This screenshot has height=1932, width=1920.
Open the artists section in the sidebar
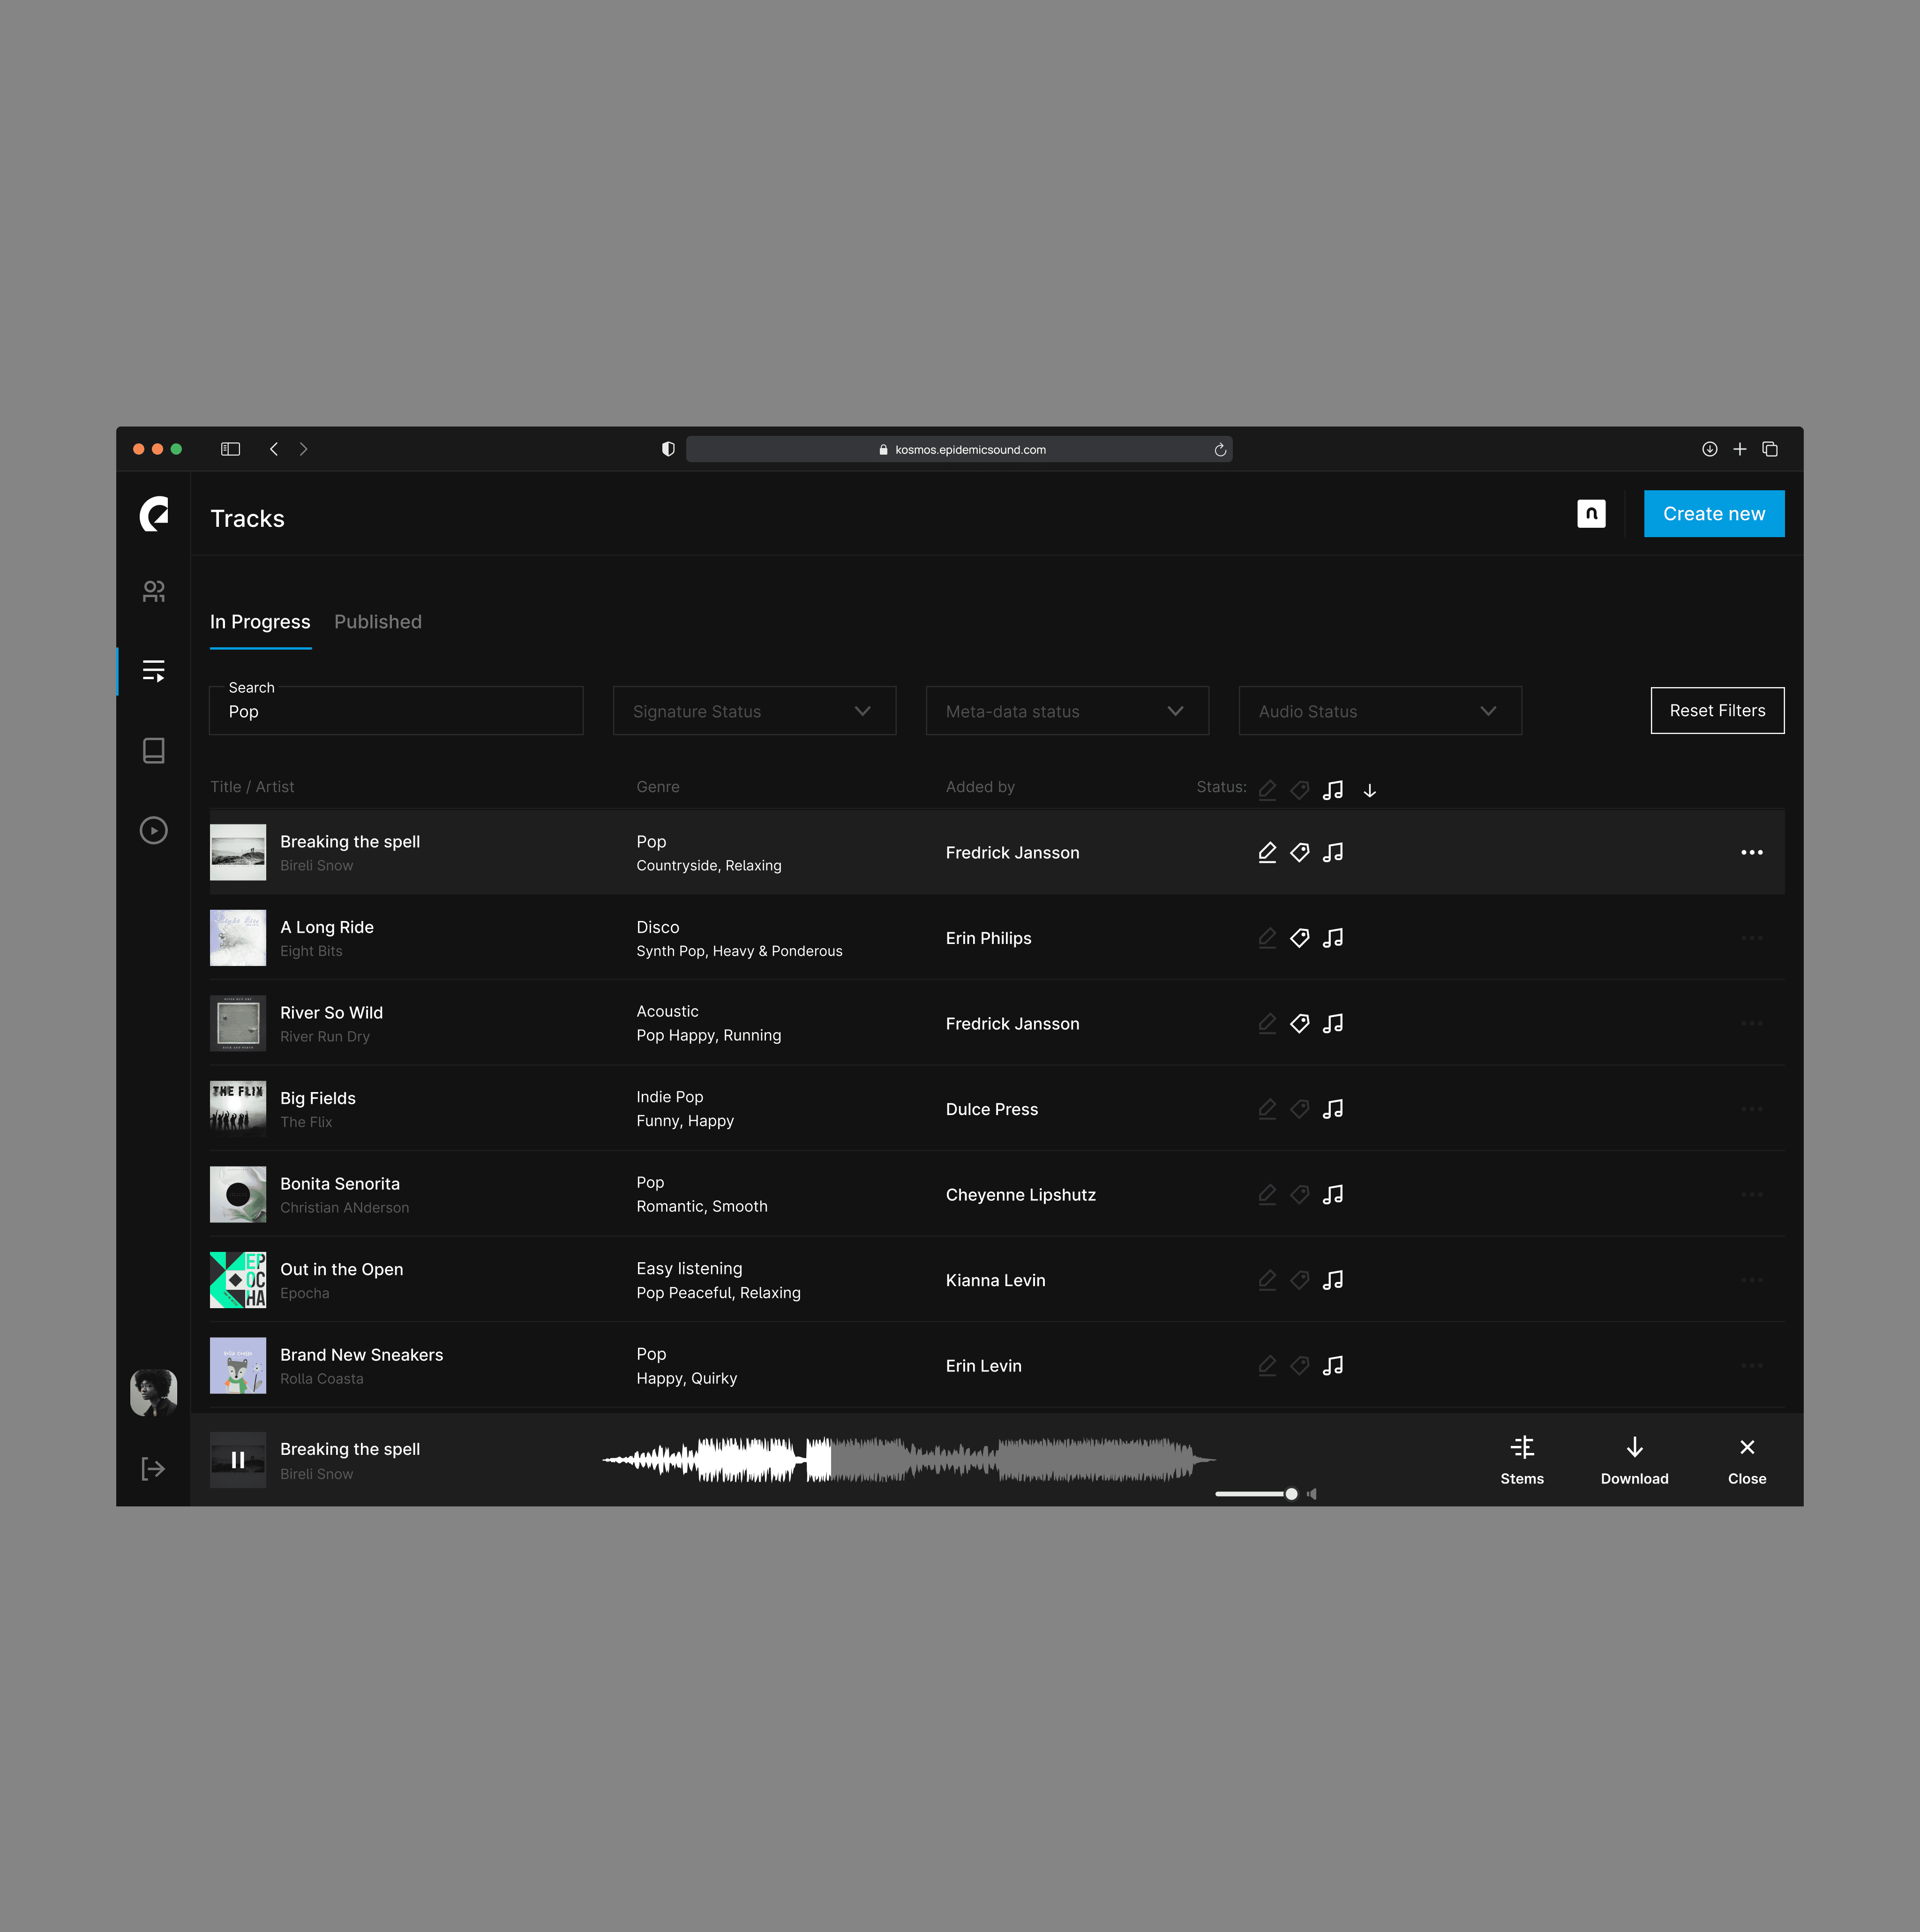[153, 591]
